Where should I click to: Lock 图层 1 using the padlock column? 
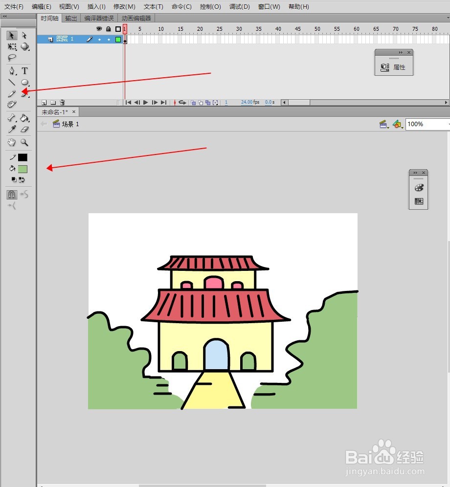[108, 39]
